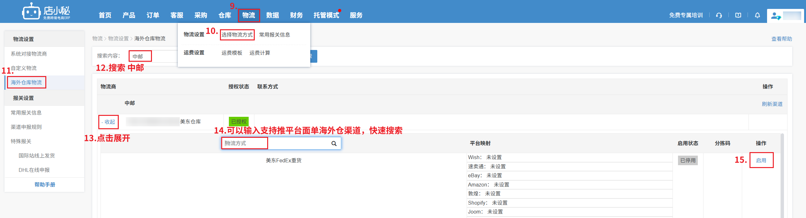Open 系统对接物流商 in the sidebar
Viewport: 806px width, 218px height.
(29, 54)
